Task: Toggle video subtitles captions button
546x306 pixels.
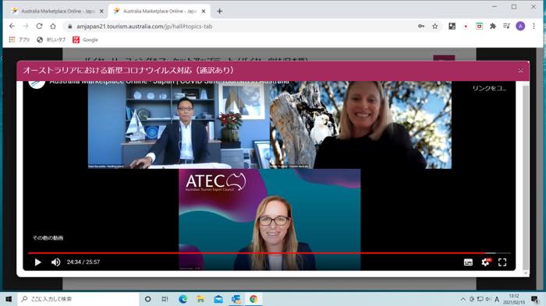Action: point(468,262)
